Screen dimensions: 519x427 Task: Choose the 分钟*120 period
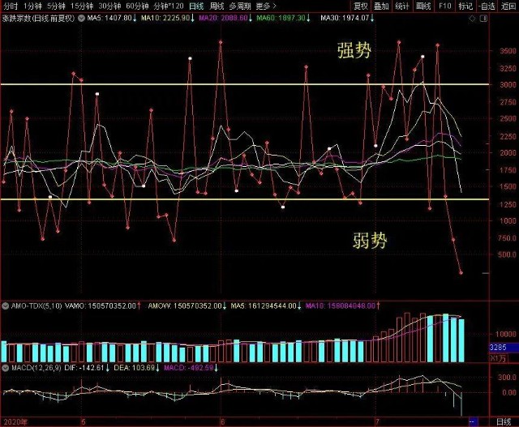(x=169, y=6)
